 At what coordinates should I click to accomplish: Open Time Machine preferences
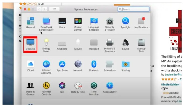click(94, 89)
